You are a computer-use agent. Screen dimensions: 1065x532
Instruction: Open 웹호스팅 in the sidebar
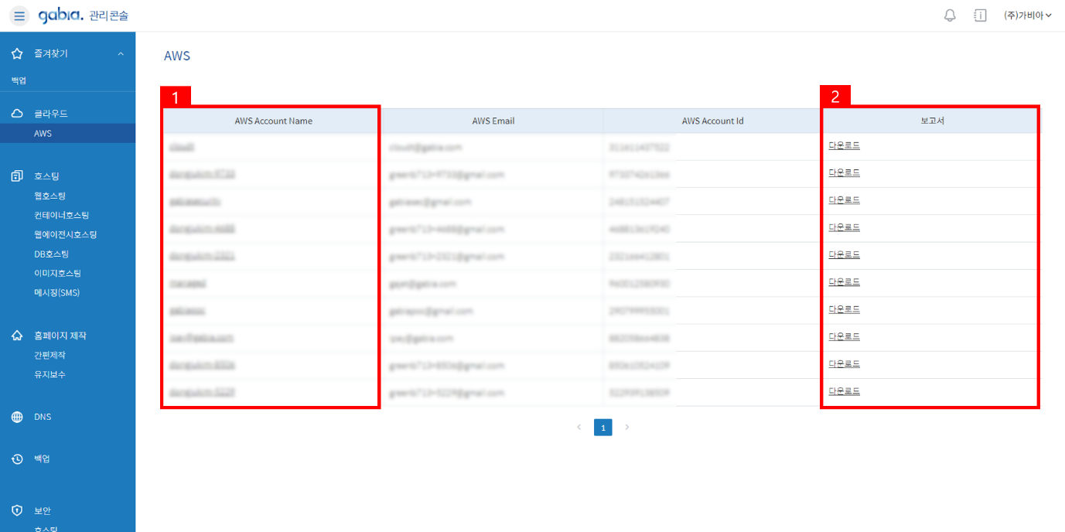tap(49, 196)
